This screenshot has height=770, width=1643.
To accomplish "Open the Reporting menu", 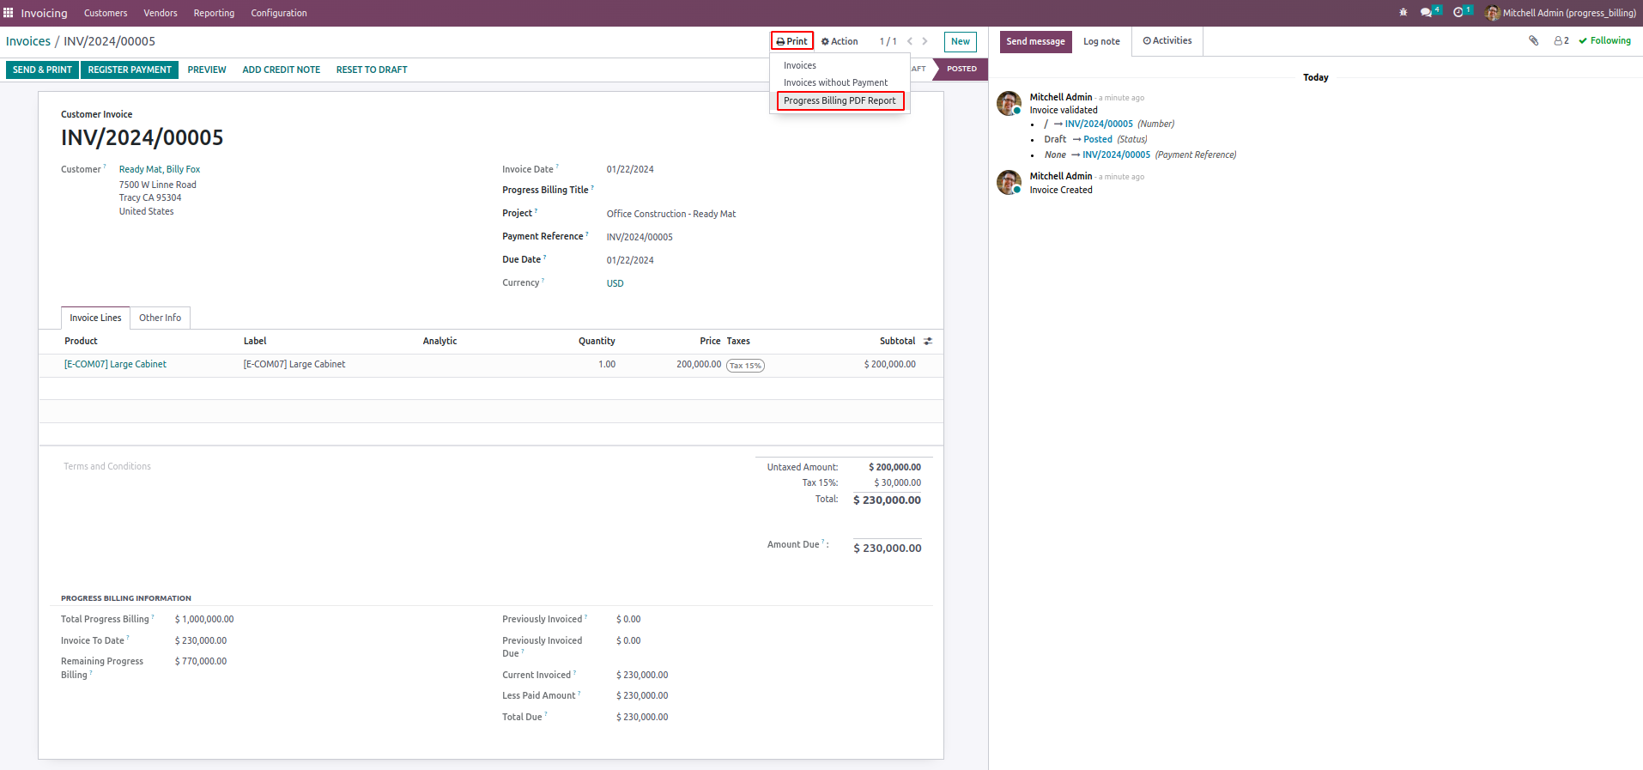I will [x=214, y=13].
